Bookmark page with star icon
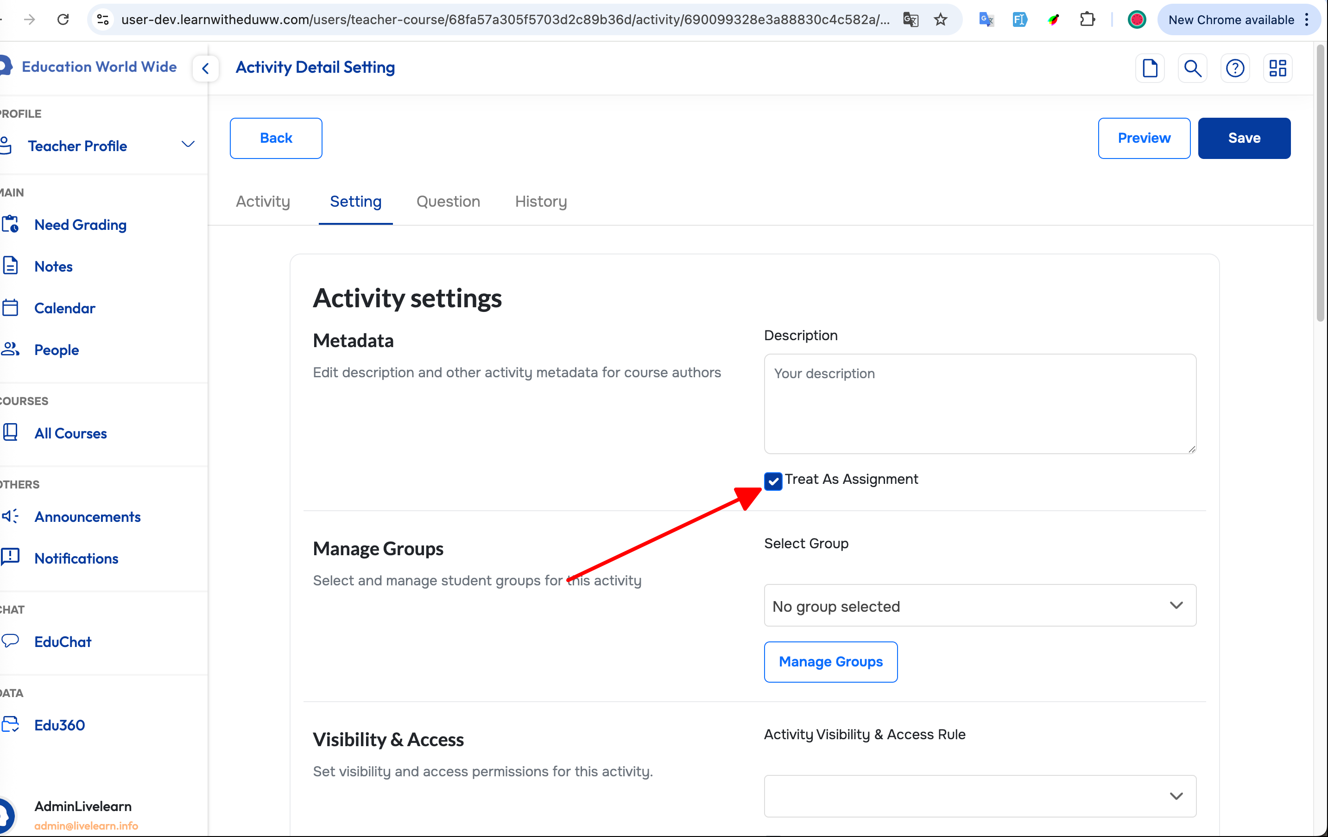 940,20
